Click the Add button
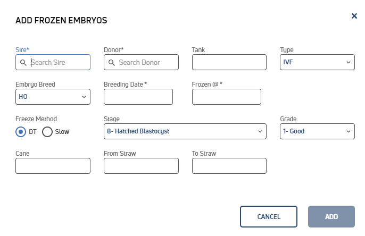365x236 pixels. pyautogui.click(x=331, y=216)
